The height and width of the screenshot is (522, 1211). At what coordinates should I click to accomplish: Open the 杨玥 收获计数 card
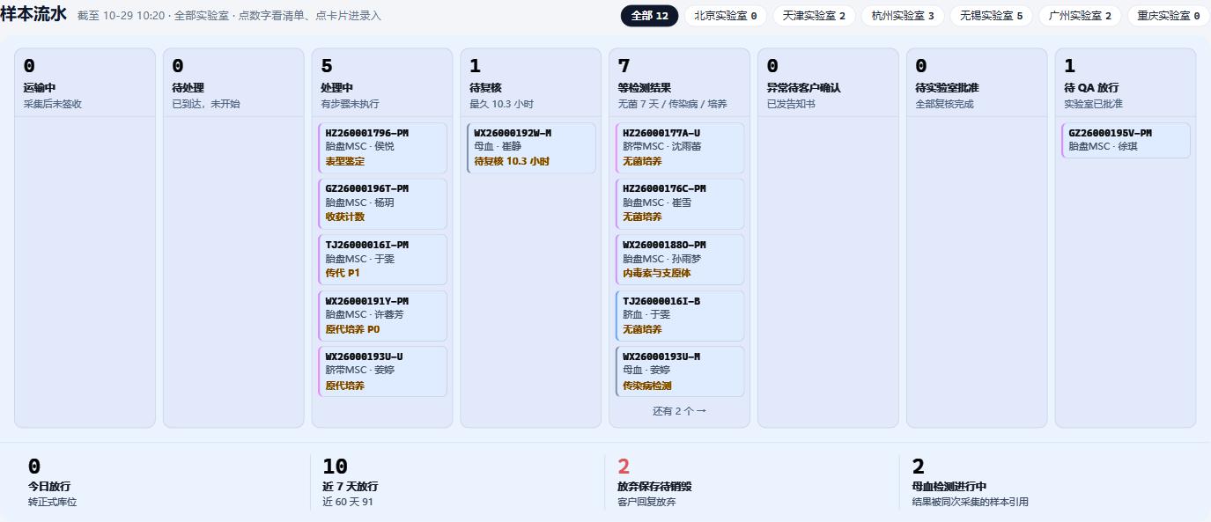click(383, 203)
